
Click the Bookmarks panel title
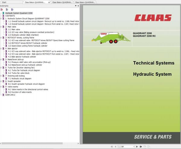tap(4, 6)
